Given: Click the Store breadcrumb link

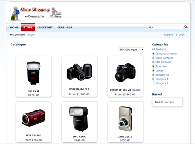Looking at the screenshot, I should [31, 35].
